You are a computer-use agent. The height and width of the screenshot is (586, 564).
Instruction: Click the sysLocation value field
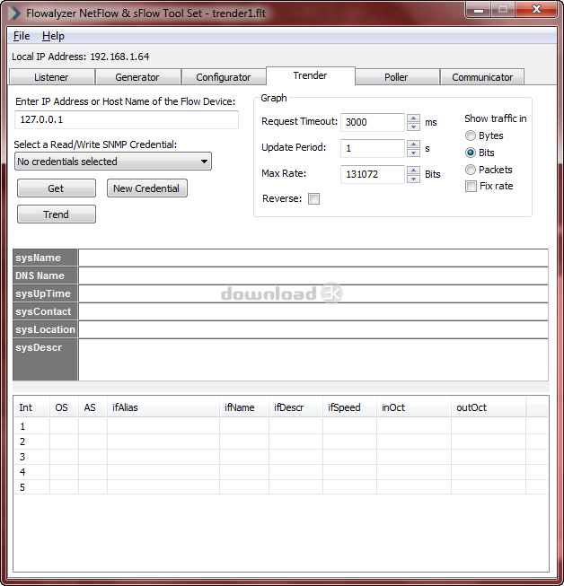coord(313,329)
